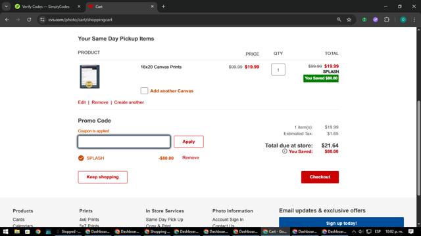Select the Cart tab
Viewport: 421px width, 236px height.
click(x=121, y=7)
